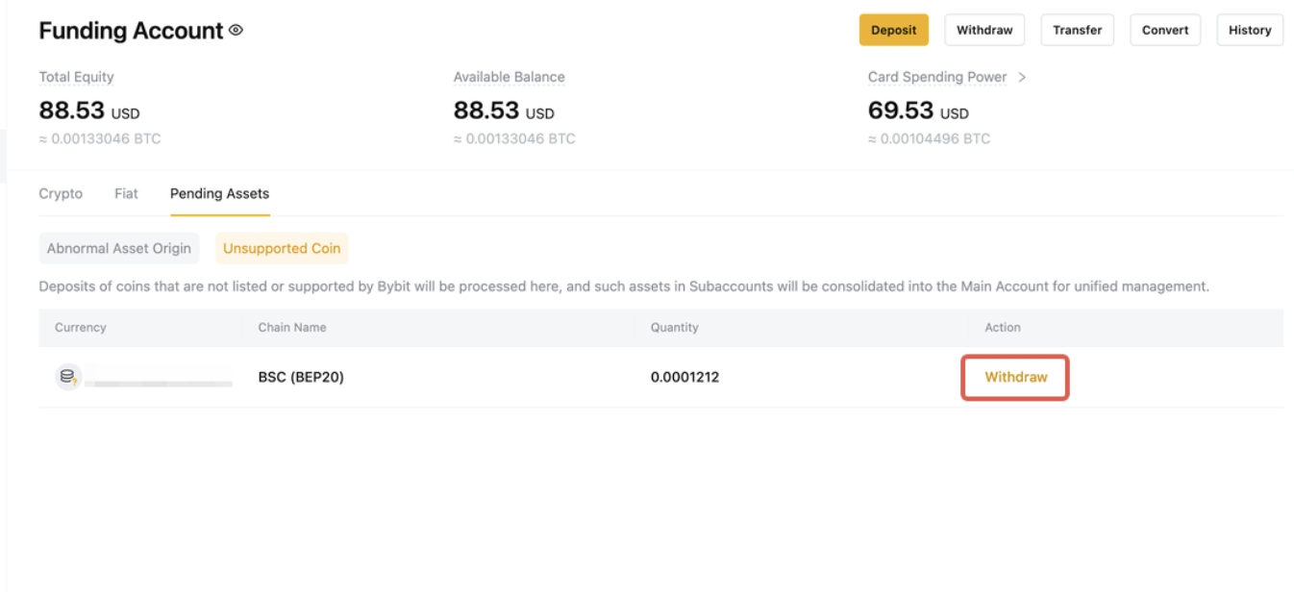
Task: Click the Convert button
Action: coord(1165,30)
